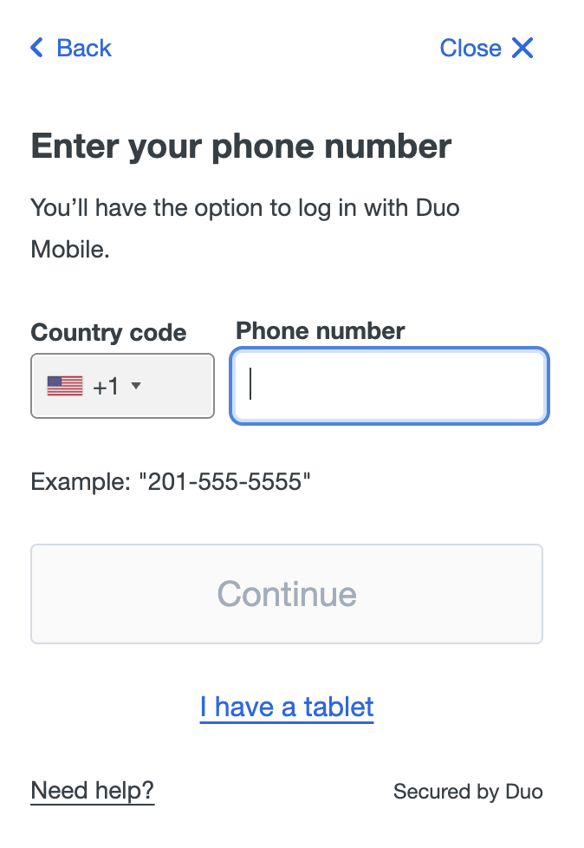
Task: Click the Phone number field label
Action: pos(319,330)
